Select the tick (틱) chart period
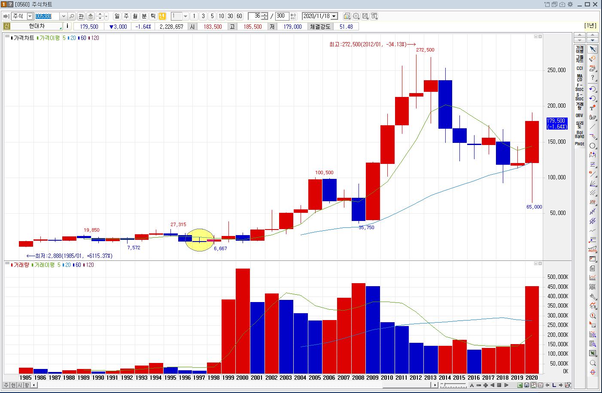This screenshot has height=393, width=602. 153,16
